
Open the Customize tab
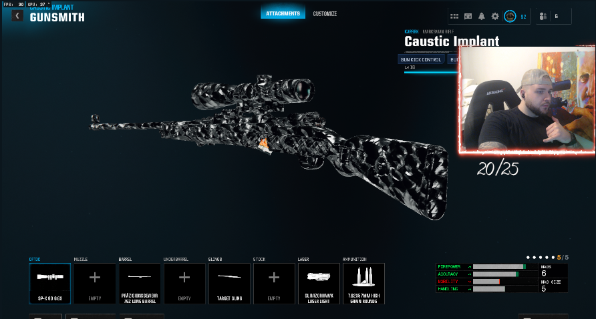[x=325, y=13]
